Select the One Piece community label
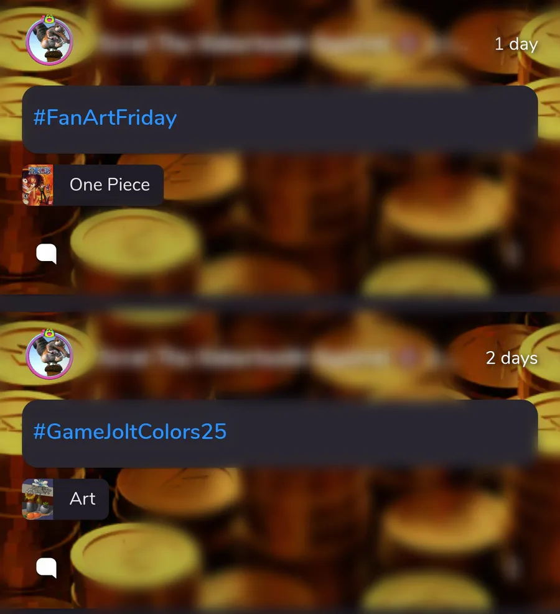 point(110,185)
